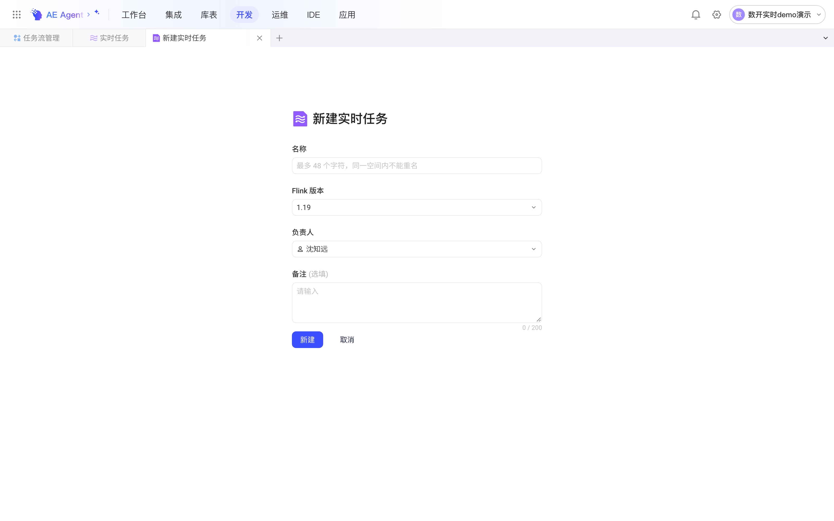
Task: Close the 新建实时任务 tab
Action: [x=260, y=38]
